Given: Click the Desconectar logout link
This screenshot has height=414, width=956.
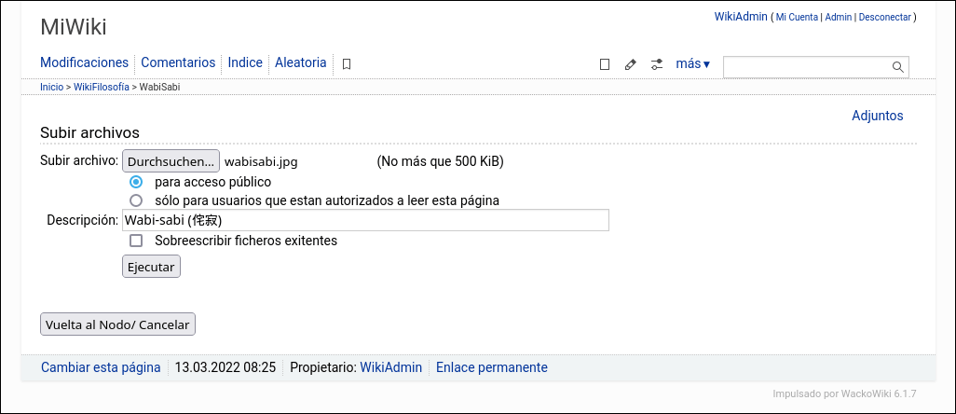Looking at the screenshot, I should click(884, 17).
